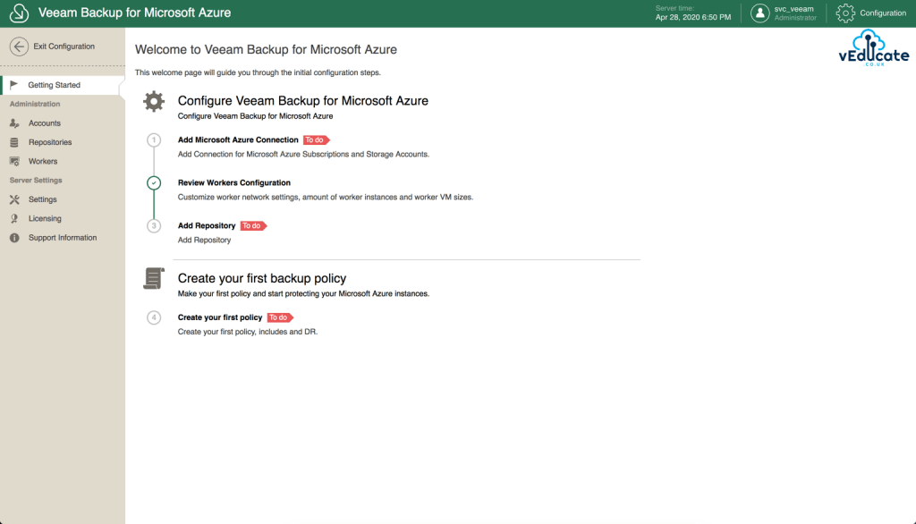The image size is (916, 524).
Task: Select the To do badge for Add Repository
Action: pyautogui.click(x=253, y=225)
